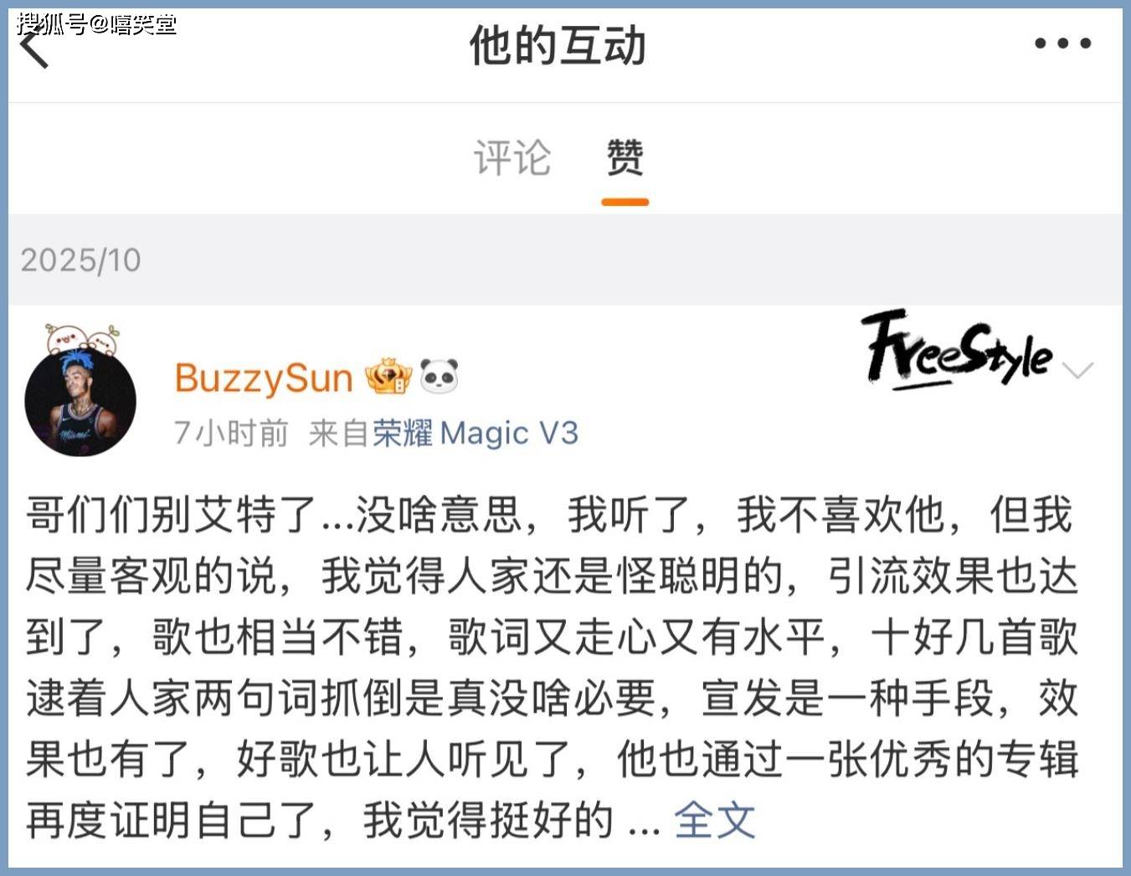
Task: Click the 搜狐号@嘻笑堂 watermark
Action: 97,23
